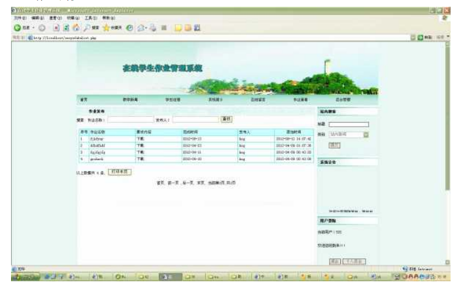The image size is (461, 288).
Task: Click the button right of 退出
Action: click(354, 261)
